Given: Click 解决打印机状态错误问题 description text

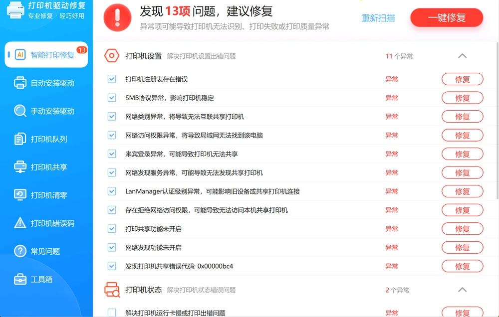Looking at the screenshot, I should point(201,290).
